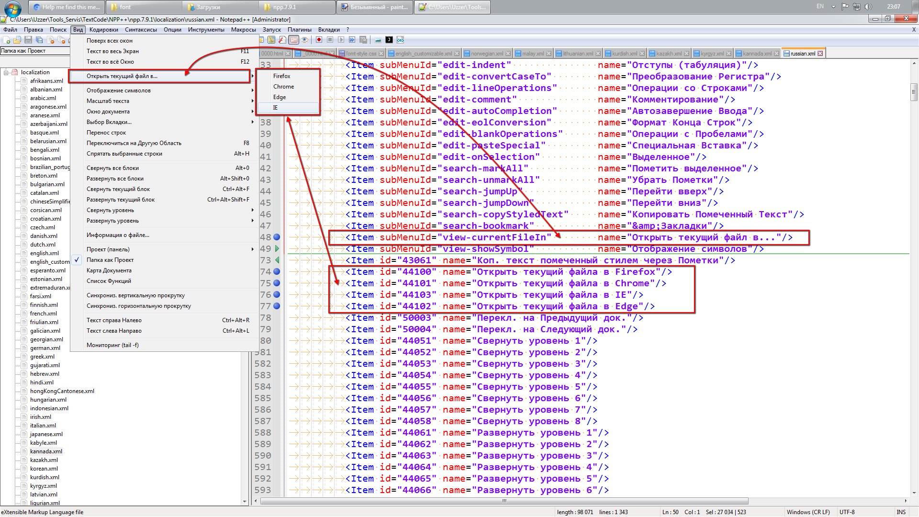Click the New file toolbar icon
The image size is (919, 517).
[7, 40]
